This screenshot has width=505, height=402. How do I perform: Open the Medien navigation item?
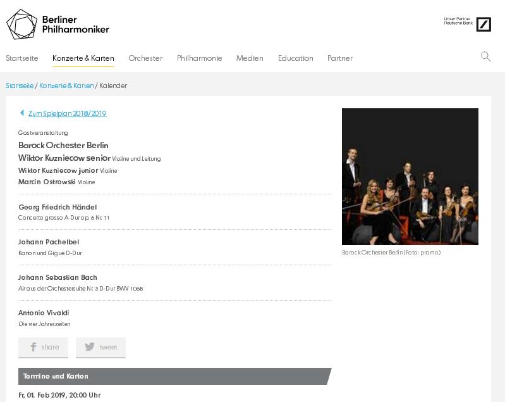coord(250,58)
